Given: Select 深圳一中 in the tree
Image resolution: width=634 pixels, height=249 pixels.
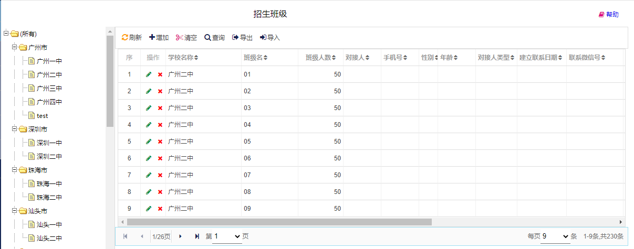Looking at the screenshot, I should [x=49, y=143].
